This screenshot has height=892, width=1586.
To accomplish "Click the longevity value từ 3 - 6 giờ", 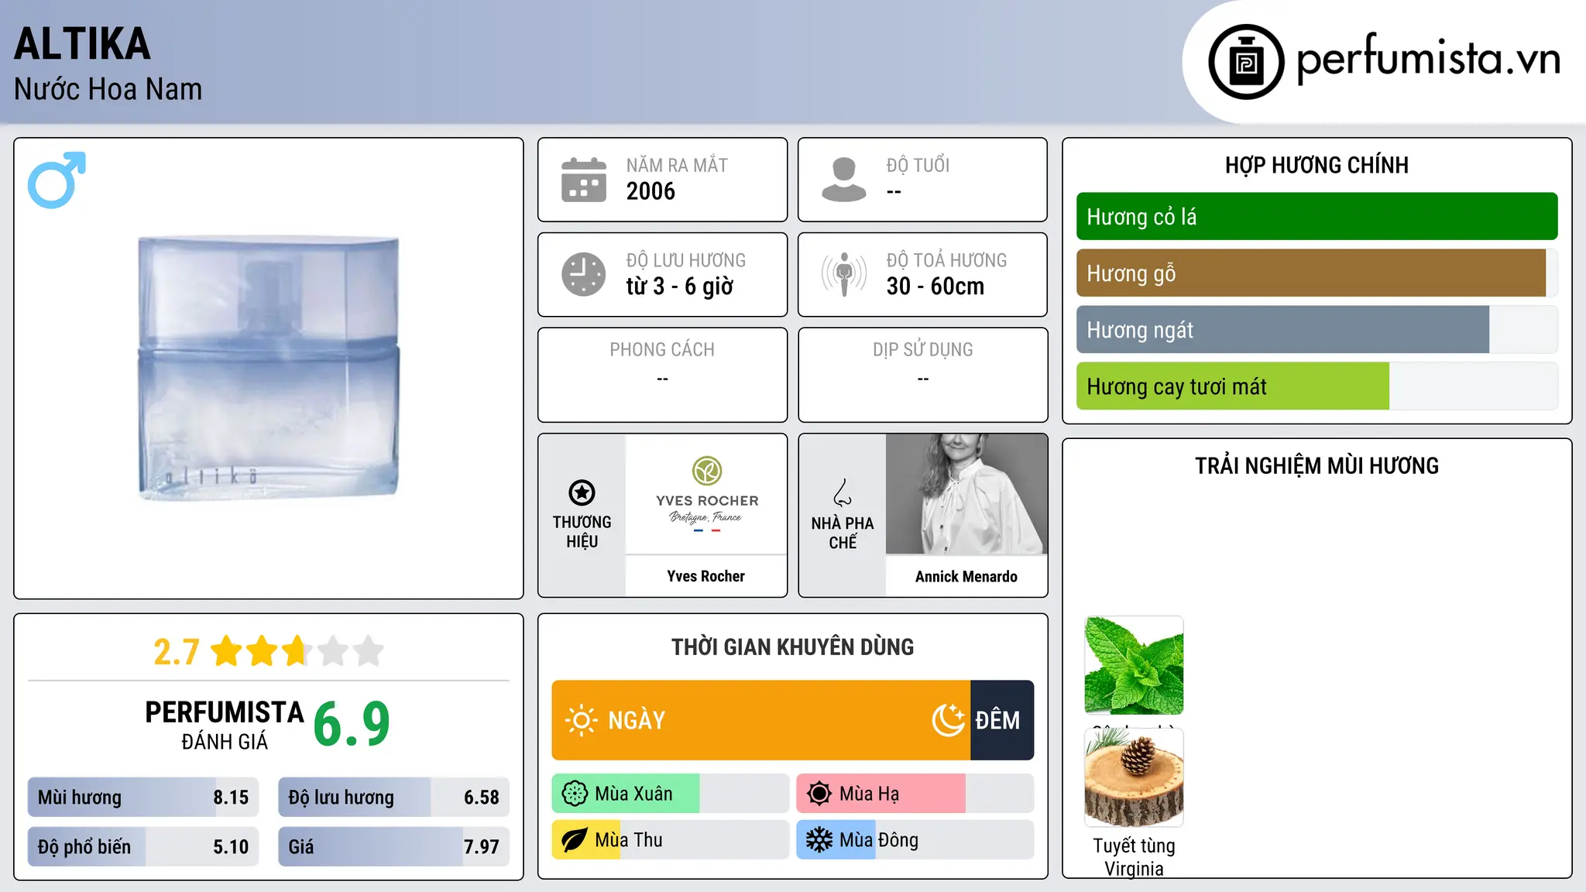I will point(679,286).
